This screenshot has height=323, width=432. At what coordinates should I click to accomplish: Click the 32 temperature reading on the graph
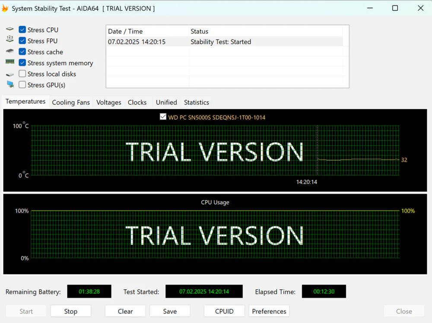point(404,160)
